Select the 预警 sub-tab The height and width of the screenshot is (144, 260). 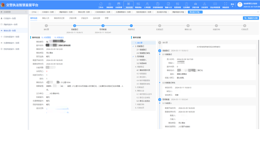(x=107, y=18)
